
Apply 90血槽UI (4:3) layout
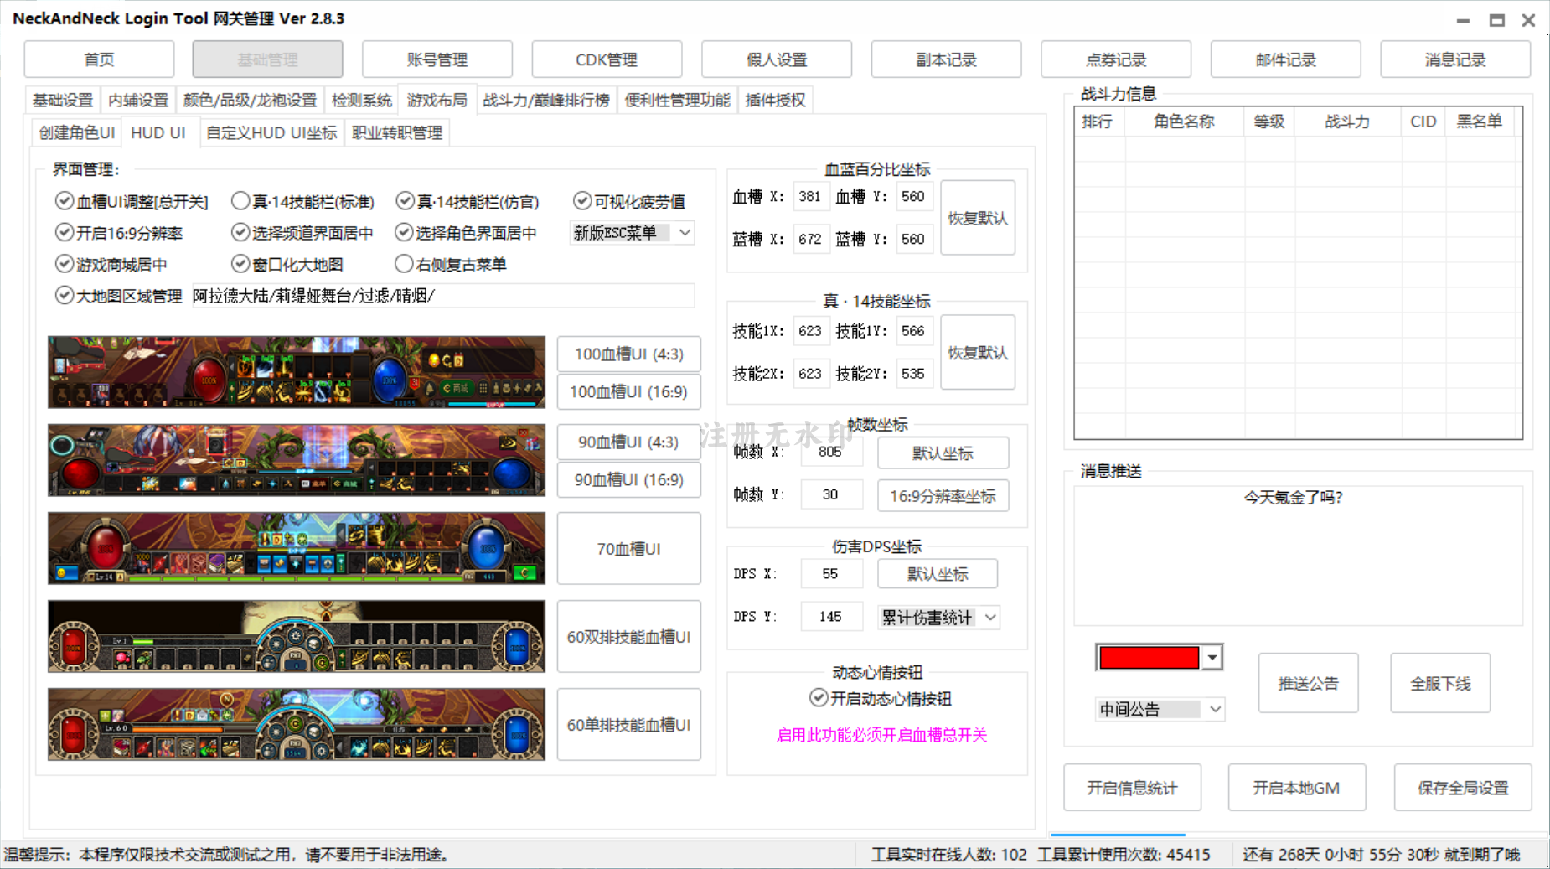pyautogui.click(x=628, y=442)
